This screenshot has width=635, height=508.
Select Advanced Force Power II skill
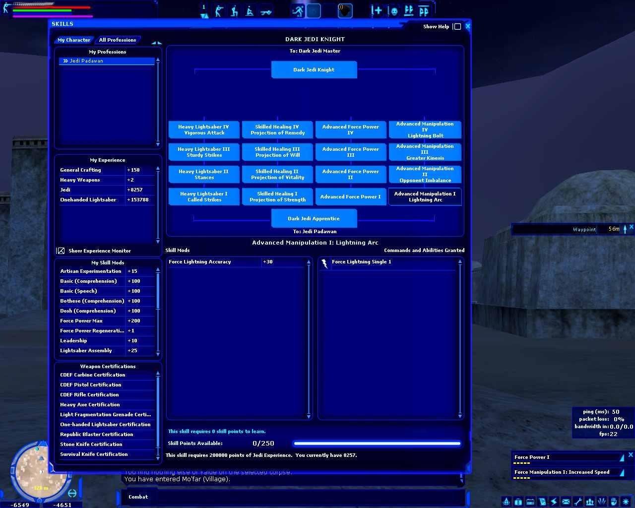pos(351,175)
